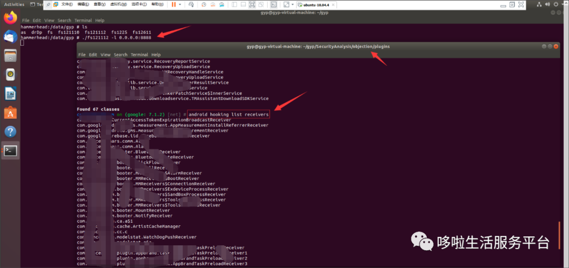569x268 pixels.
Task: Open Terminal menu in the ~/gyp terminal window
Action: (x=83, y=21)
